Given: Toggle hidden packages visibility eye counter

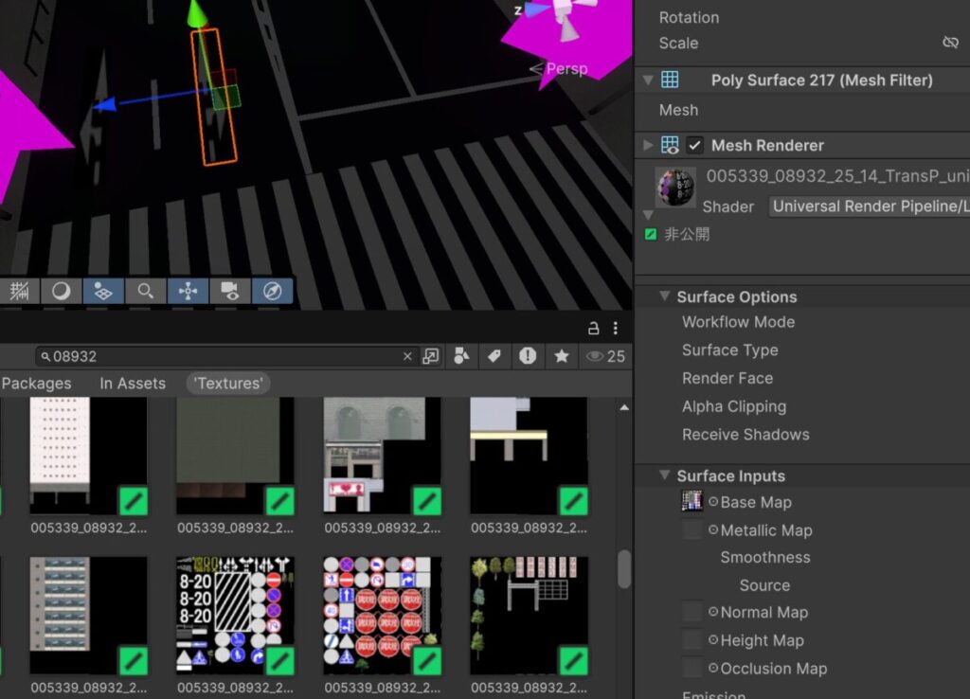Looking at the screenshot, I should 606,356.
